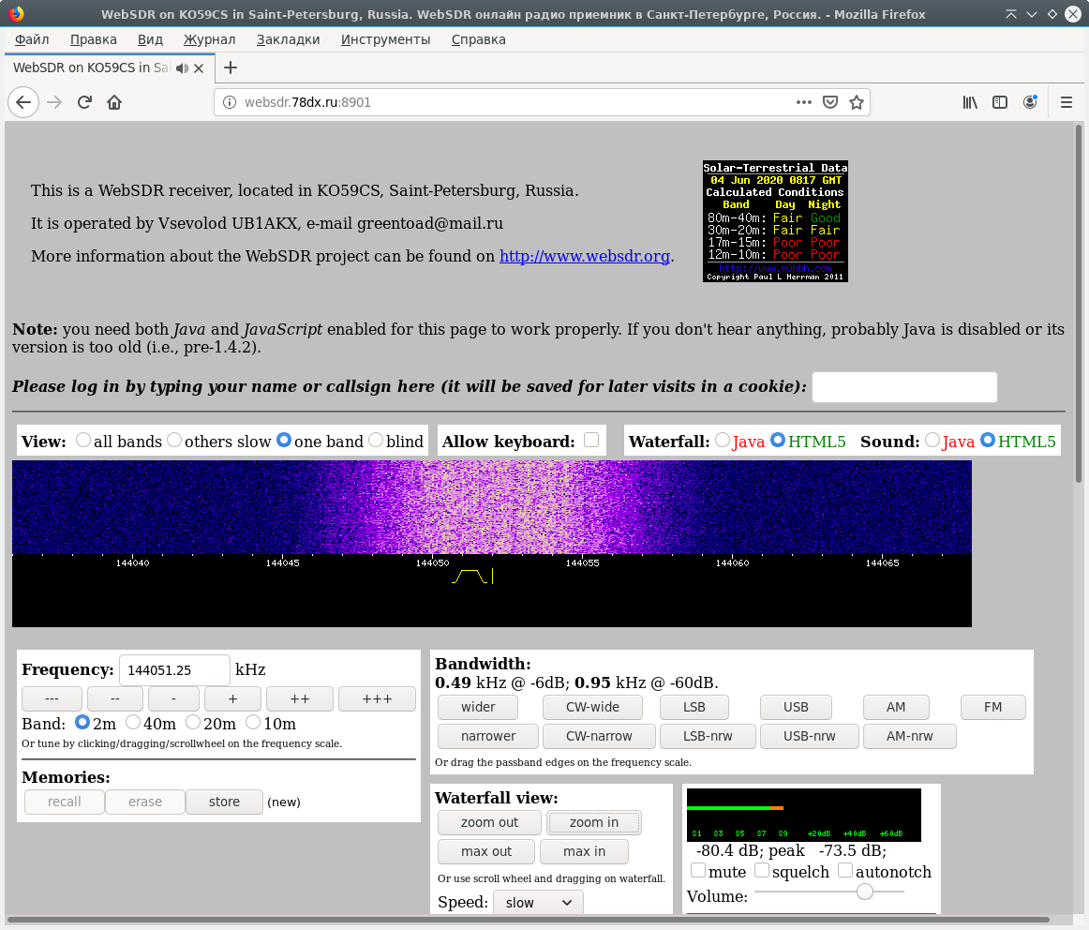The image size is (1089, 930).
Task: Click the Frequency input field
Action: pyautogui.click(x=174, y=670)
